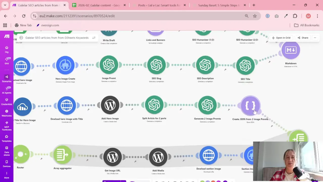This screenshot has width=323, height=182.
Task: Open AI Agents in the sidebar
Action: pyautogui.click(x=7, y=90)
